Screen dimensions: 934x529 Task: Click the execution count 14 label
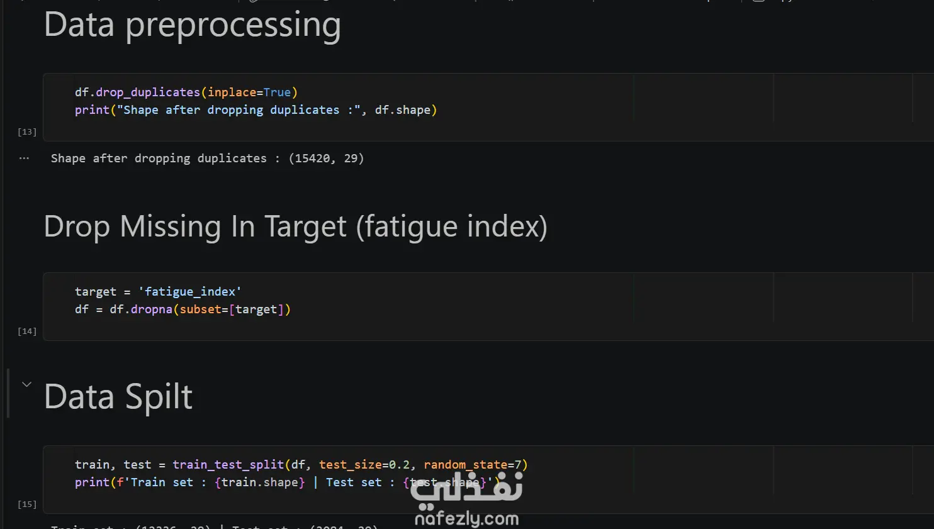pos(27,331)
